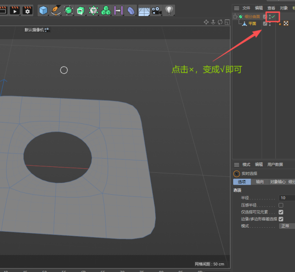
Task: Uncheck 仅选择可见元素 checkbox
Action: pyautogui.click(x=281, y=212)
